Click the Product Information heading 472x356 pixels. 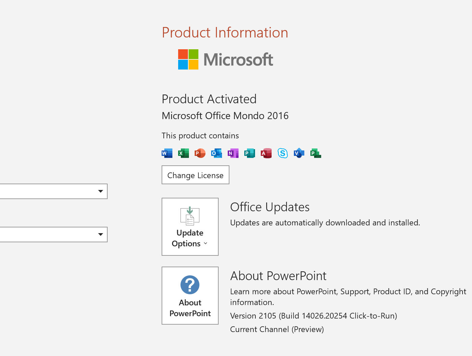coord(225,33)
